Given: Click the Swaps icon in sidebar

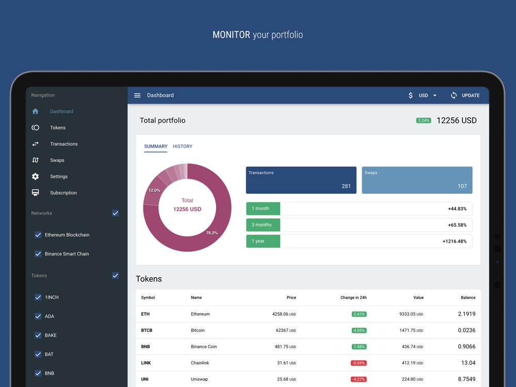Looking at the screenshot, I should pos(36,160).
